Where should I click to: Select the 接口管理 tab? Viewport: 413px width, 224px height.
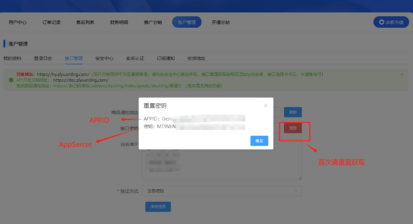click(x=74, y=58)
